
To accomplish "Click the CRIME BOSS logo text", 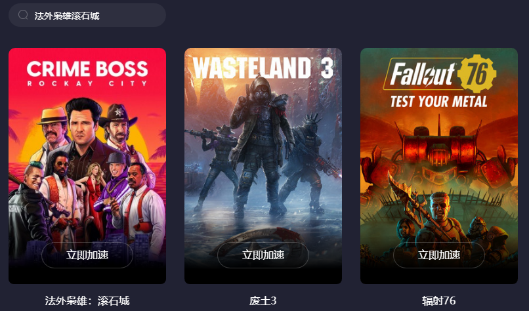I will click(x=87, y=69).
